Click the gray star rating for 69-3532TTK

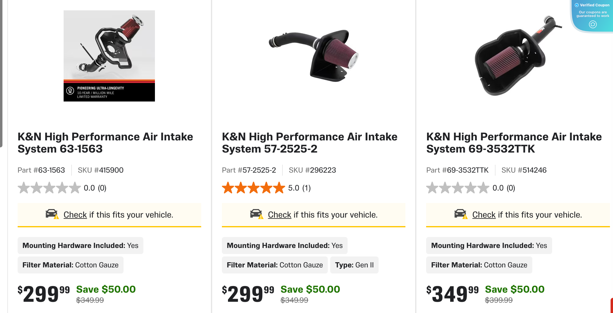point(457,188)
